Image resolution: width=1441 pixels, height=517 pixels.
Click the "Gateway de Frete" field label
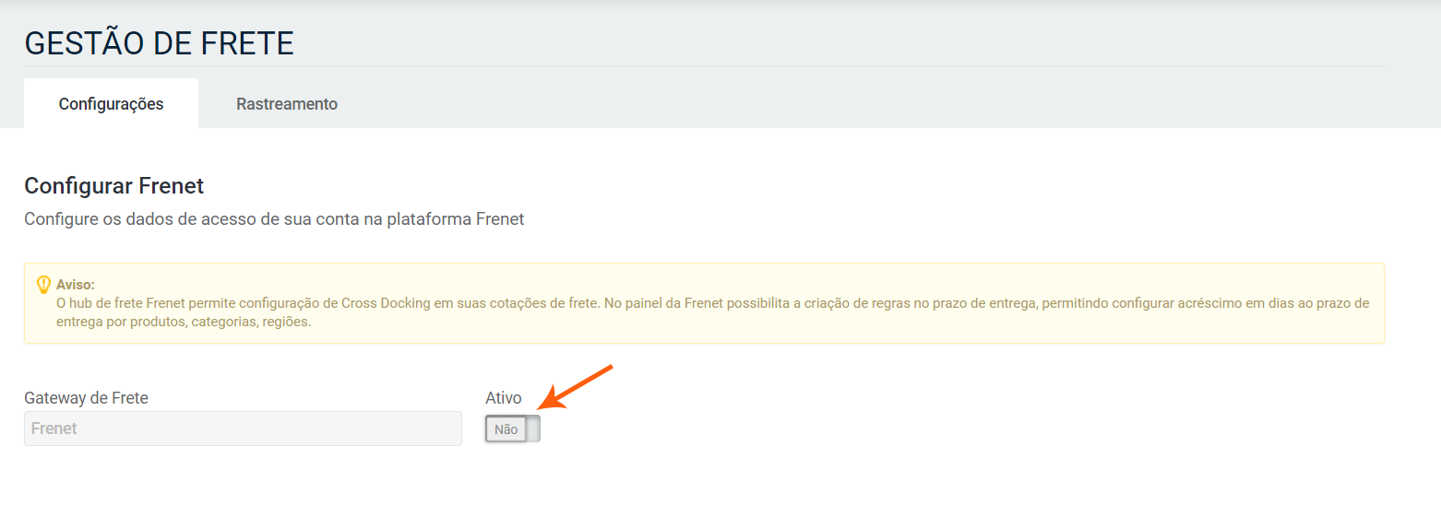click(x=86, y=398)
